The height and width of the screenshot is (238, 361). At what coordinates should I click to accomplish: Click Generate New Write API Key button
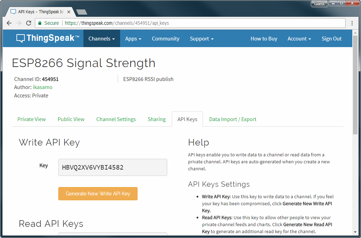pyautogui.click(x=98, y=194)
